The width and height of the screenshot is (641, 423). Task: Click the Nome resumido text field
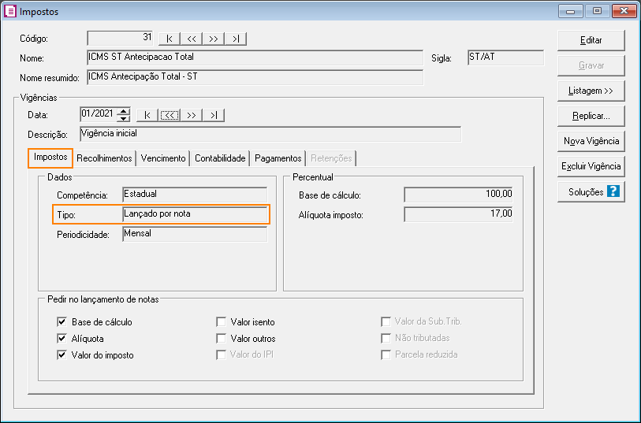tap(255, 77)
